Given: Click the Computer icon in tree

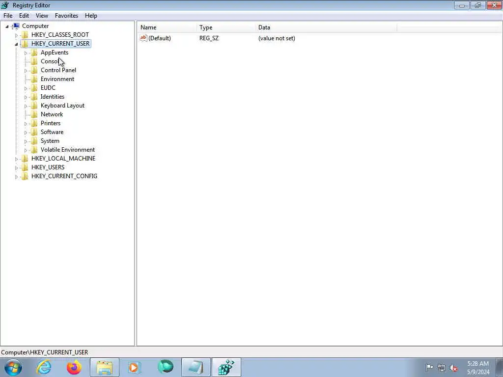Looking at the screenshot, I should (15, 26).
